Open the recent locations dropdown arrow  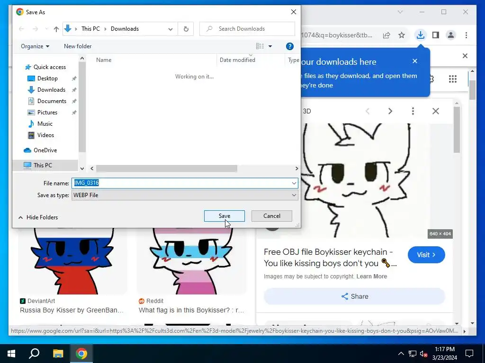(x=46, y=29)
